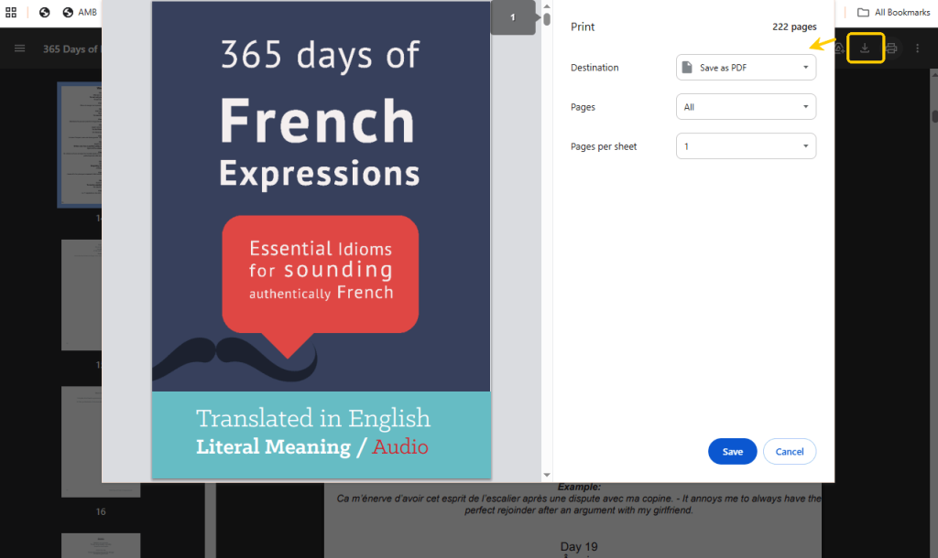
Task: Open the All Bookmarks folder
Action: point(894,12)
